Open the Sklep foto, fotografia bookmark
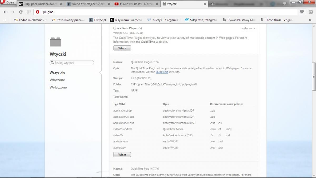 pos(201,20)
